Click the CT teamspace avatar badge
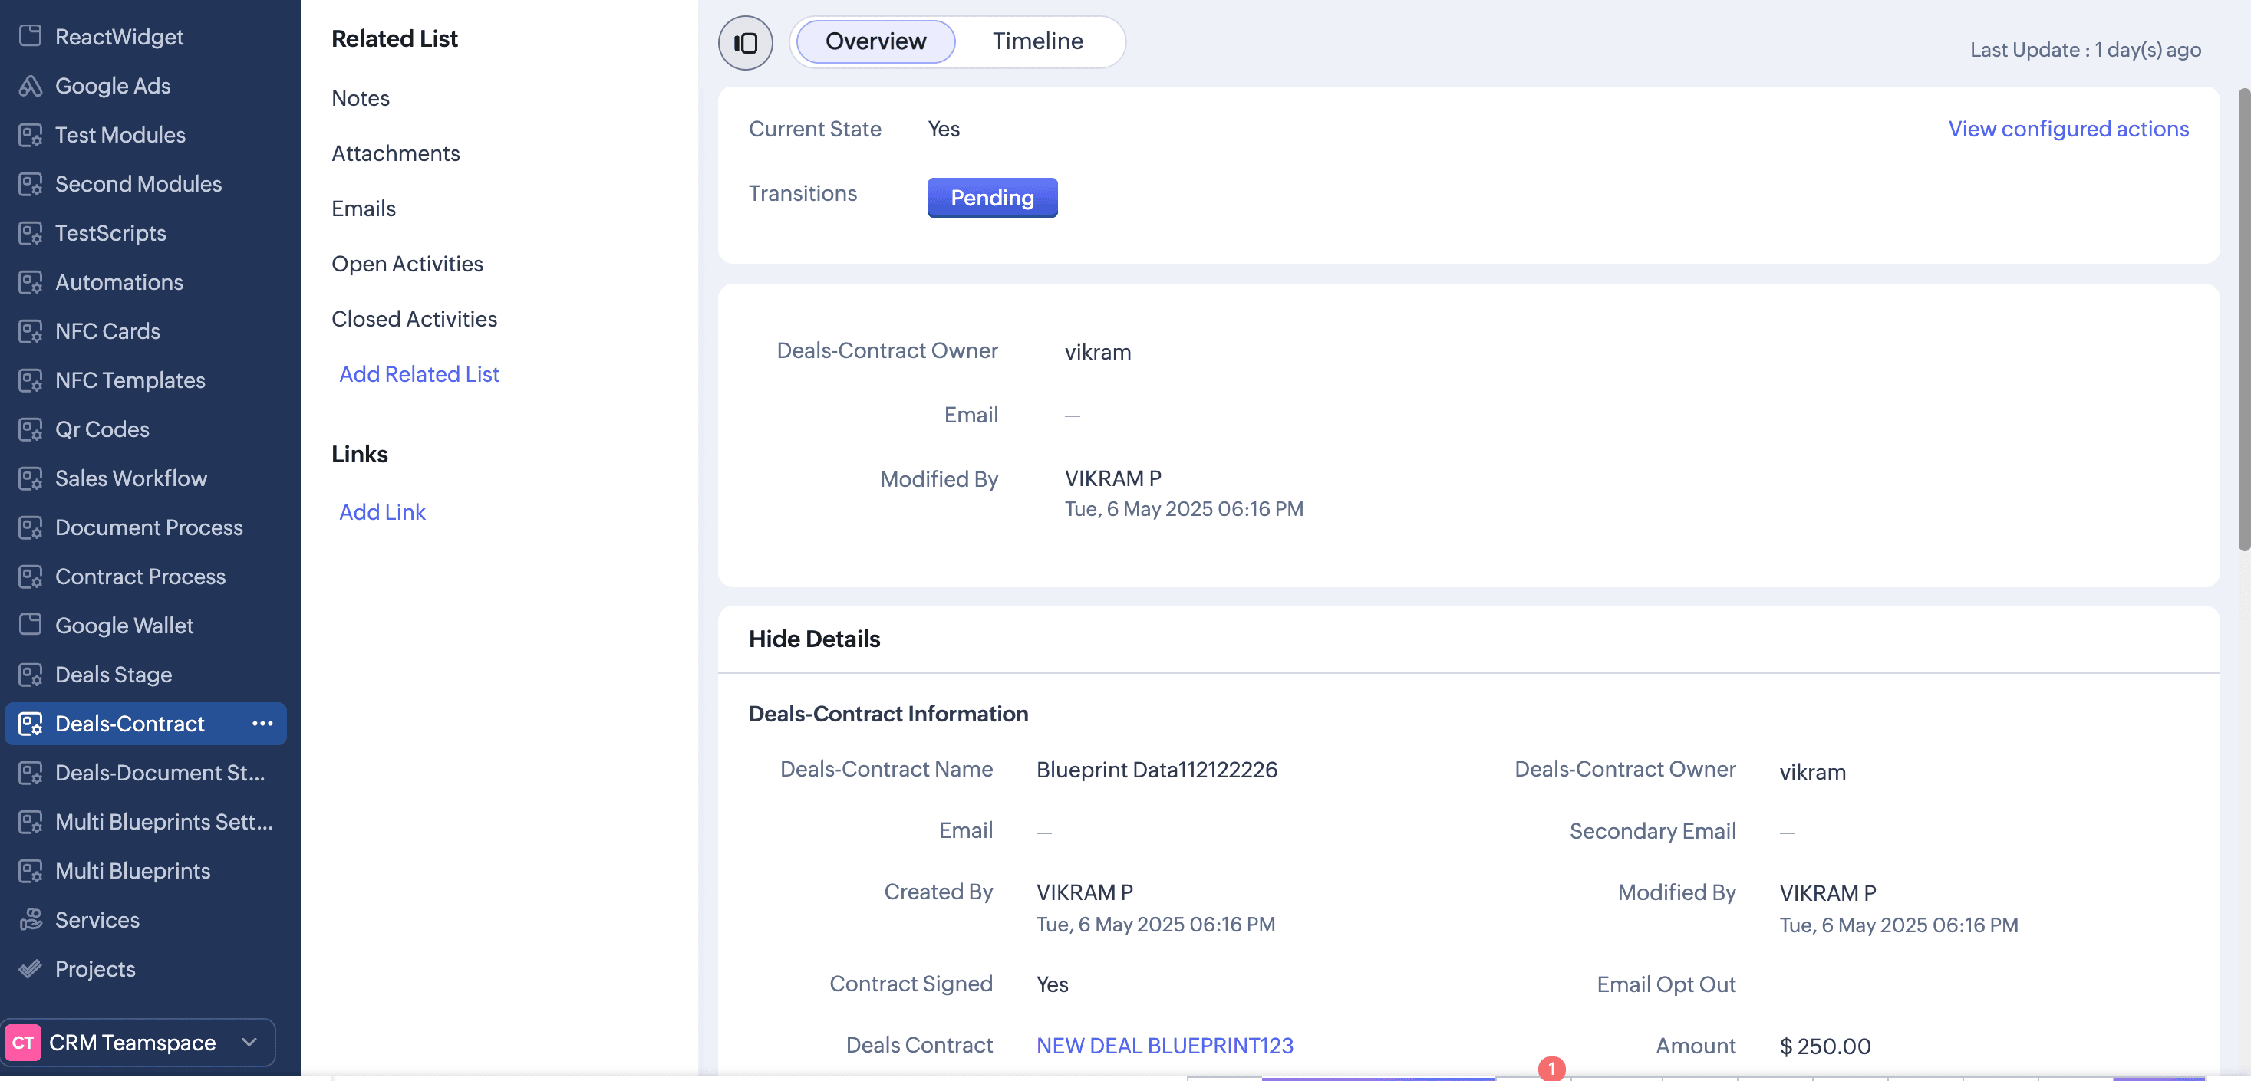 tap(23, 1042)
